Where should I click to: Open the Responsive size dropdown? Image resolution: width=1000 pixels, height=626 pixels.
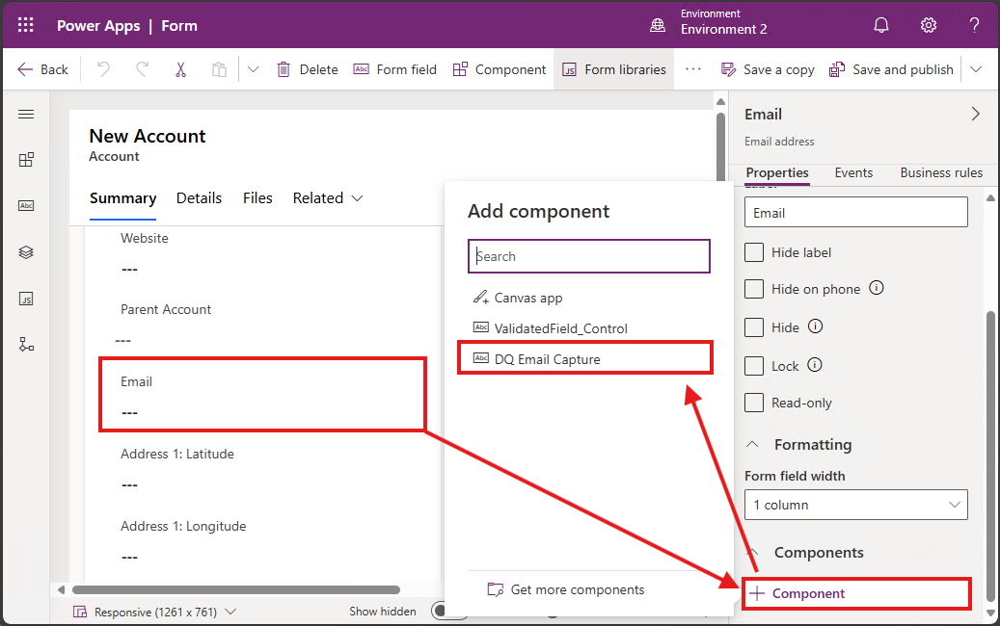155,612
